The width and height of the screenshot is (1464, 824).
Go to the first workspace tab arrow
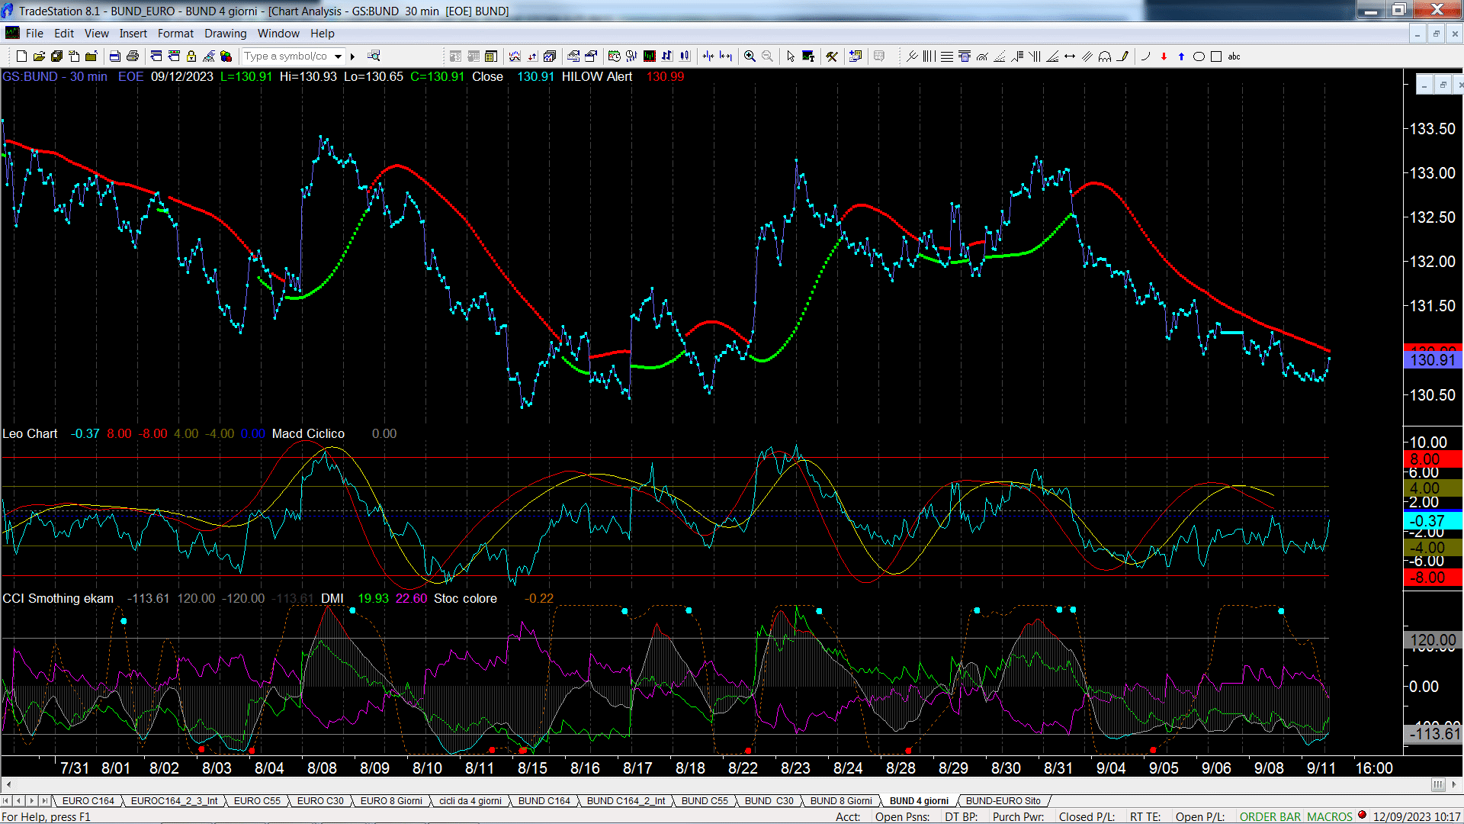6,800
